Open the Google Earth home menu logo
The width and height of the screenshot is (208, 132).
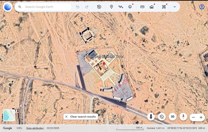[x=8, y=7]
